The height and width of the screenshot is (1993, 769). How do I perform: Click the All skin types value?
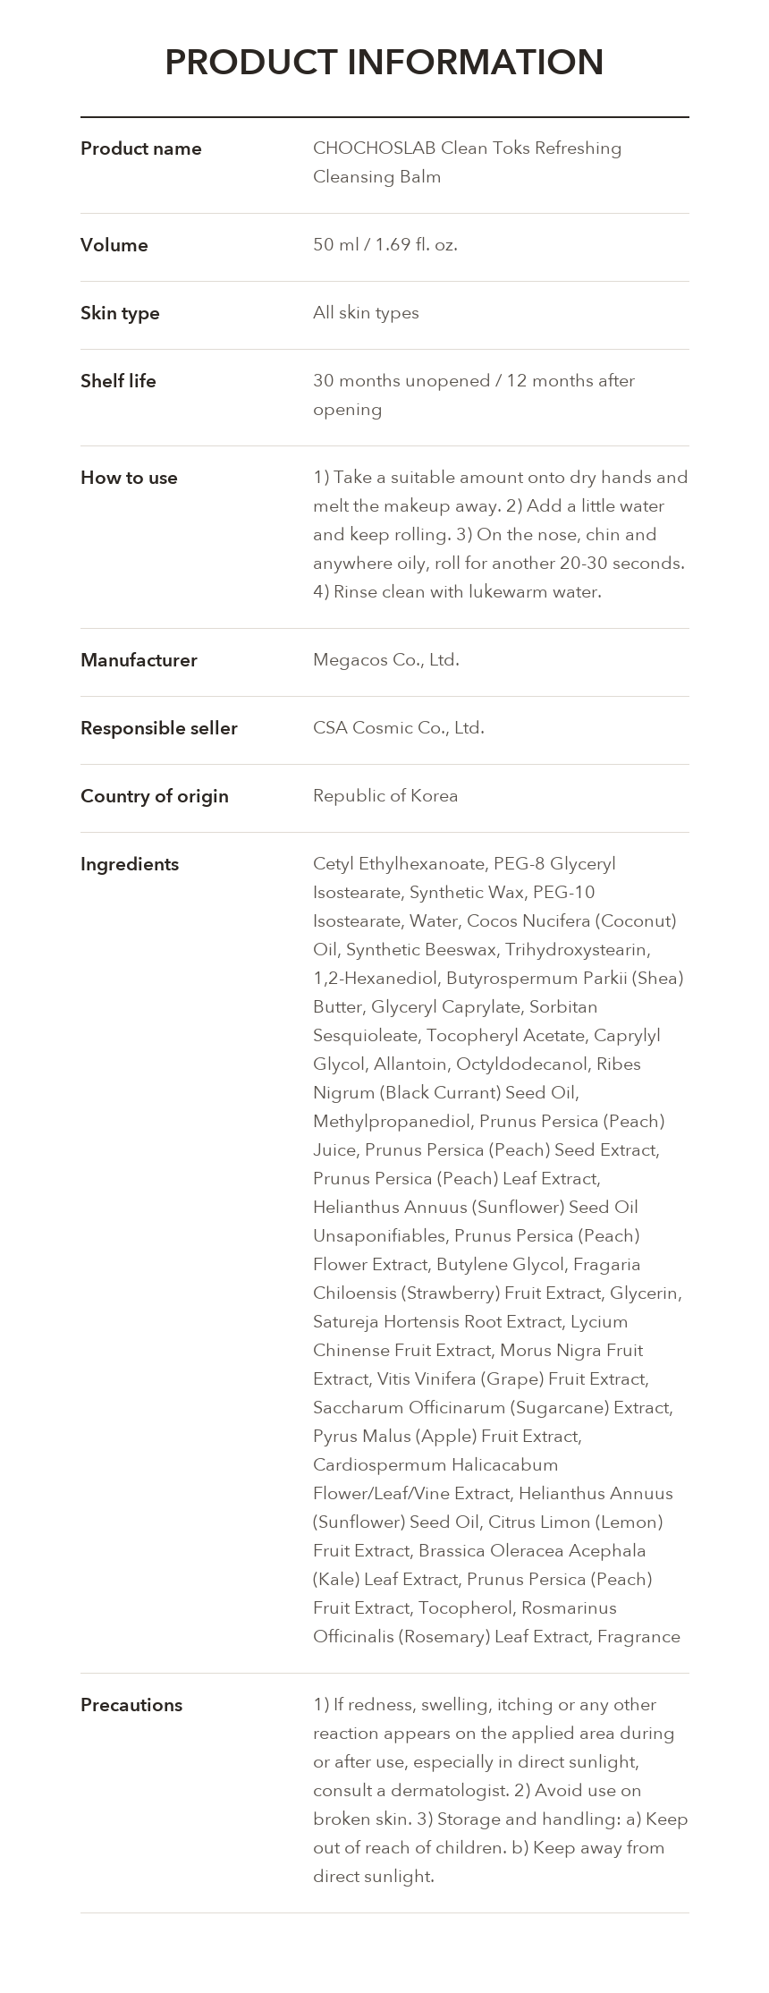tap(366, 312)
